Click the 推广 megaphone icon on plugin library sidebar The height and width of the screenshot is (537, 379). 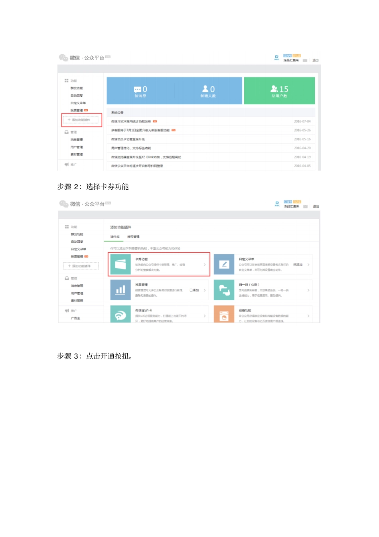(x=67, y=310)
